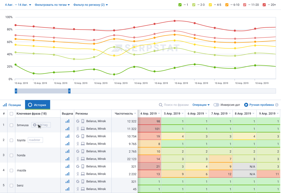Click mobile device icon in mazda 321 row
This screenshot has height=193, width=281.
point(83,166)
